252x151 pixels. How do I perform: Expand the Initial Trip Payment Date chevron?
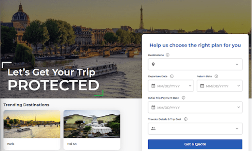pos(237,107)
